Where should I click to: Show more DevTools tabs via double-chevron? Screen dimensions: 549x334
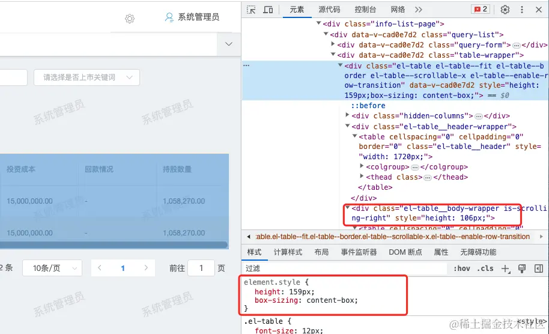point(419,10)
